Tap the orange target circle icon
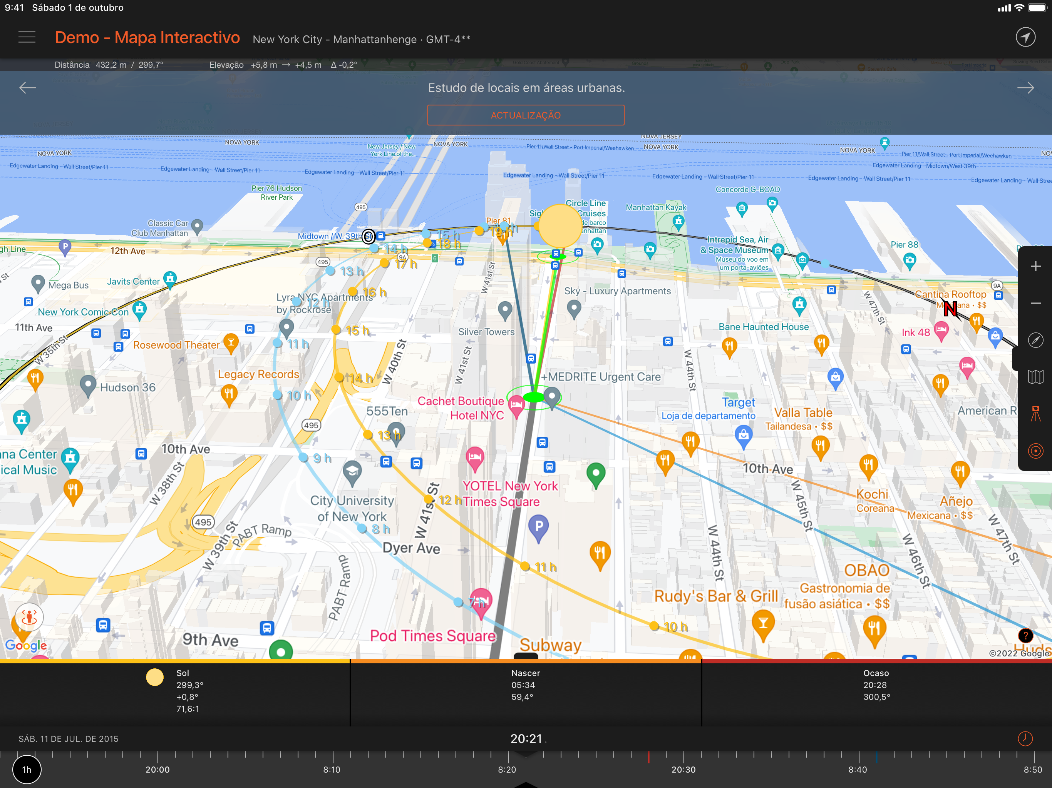 [1035, 451]
